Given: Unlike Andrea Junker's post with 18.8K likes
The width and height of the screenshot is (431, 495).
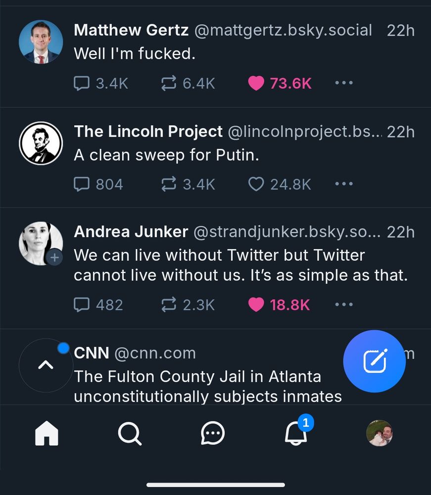Looking at the screenshot, I should tap(279, 304).
